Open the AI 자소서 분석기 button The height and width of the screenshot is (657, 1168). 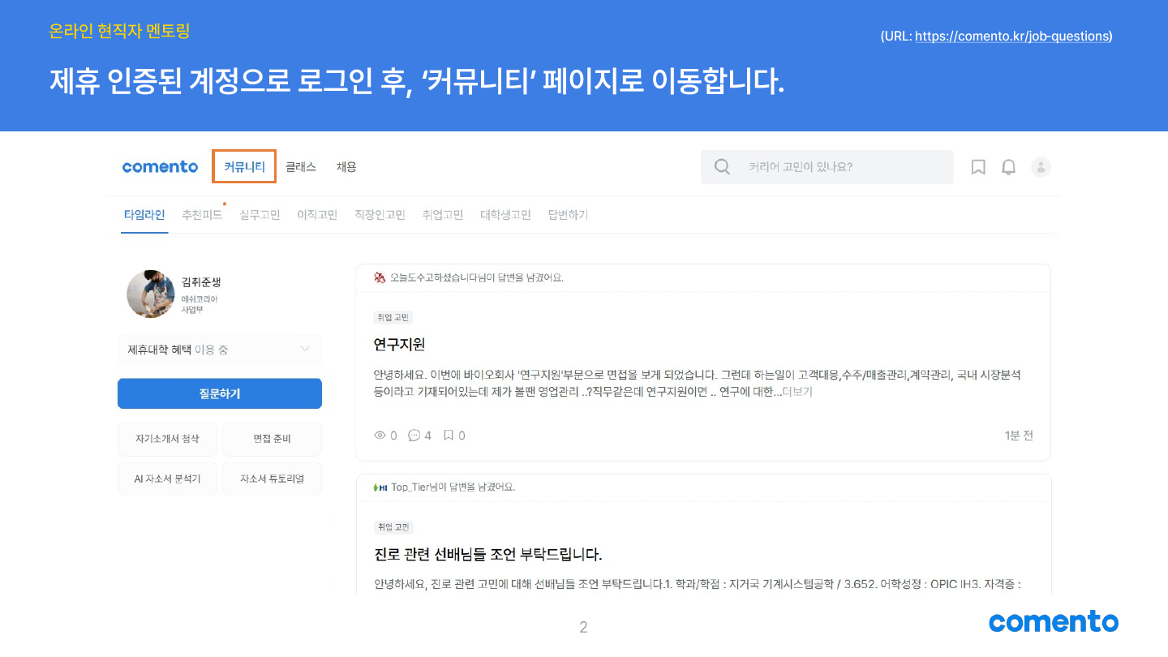point(167,479)
